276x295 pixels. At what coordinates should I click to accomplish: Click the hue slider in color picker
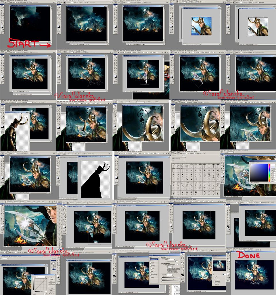269,173
